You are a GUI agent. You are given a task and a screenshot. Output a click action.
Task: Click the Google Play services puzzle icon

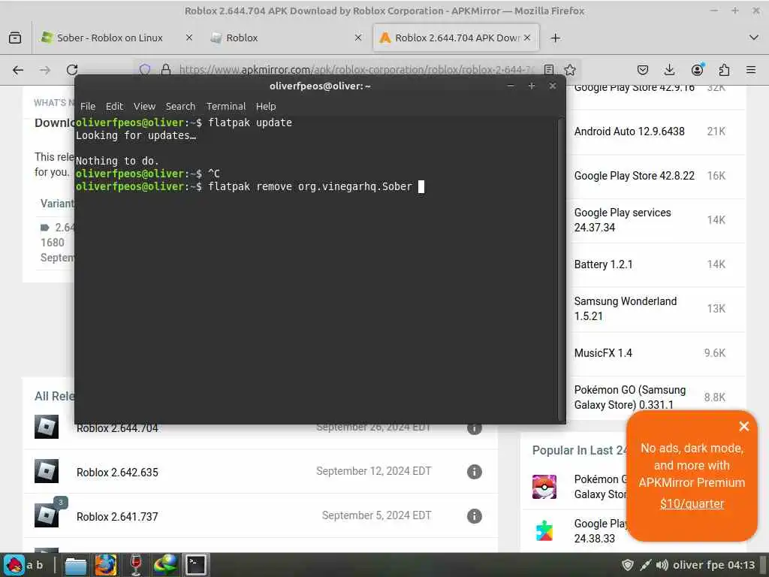click(544, 531)
